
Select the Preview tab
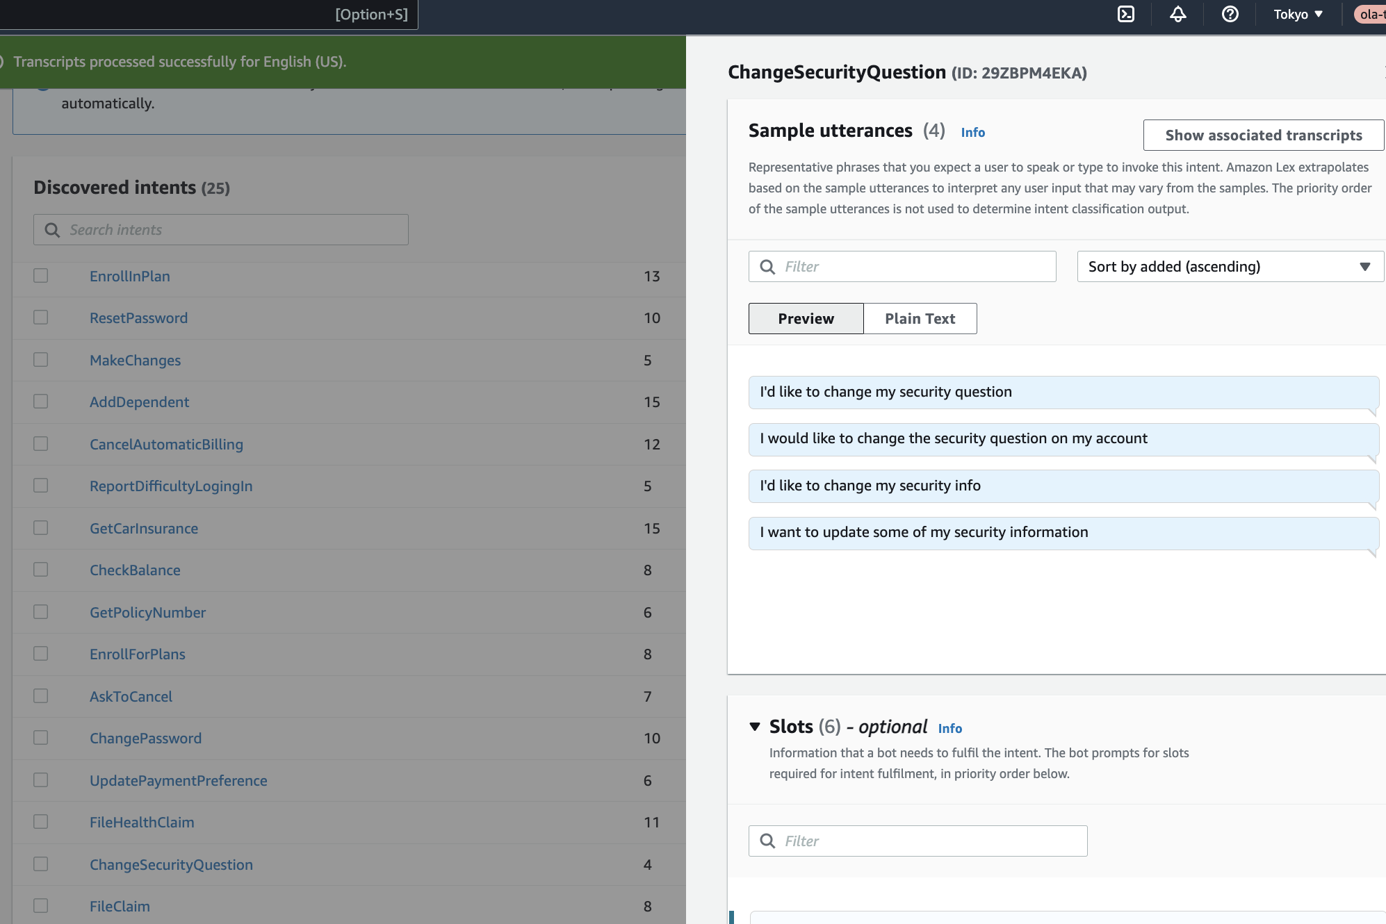click(806, 318)
